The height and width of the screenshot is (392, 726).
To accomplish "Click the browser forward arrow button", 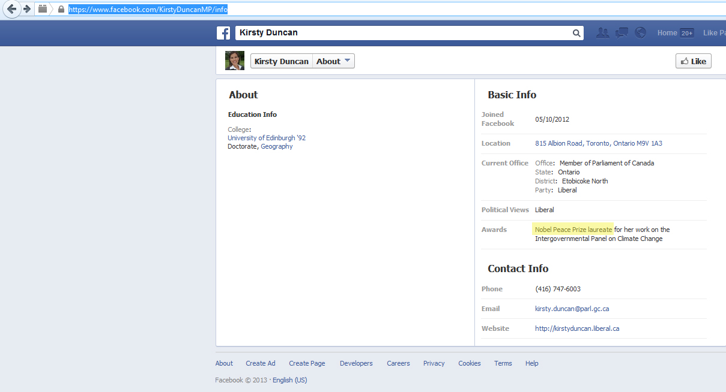I will [x=26, y=9].
